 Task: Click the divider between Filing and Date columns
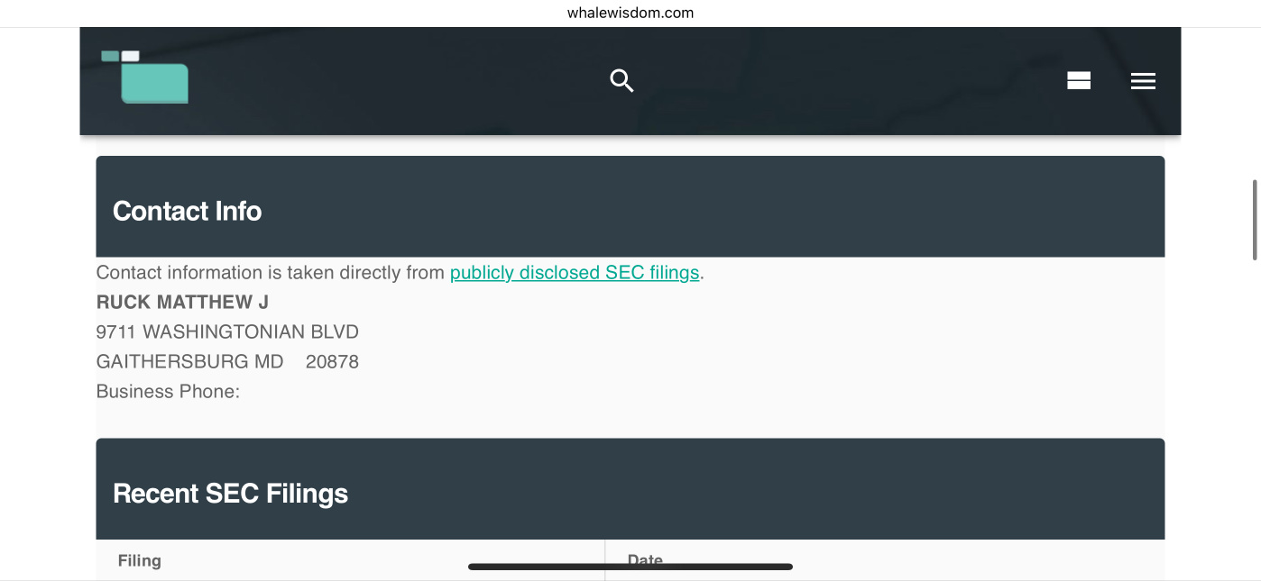[605, 560]
